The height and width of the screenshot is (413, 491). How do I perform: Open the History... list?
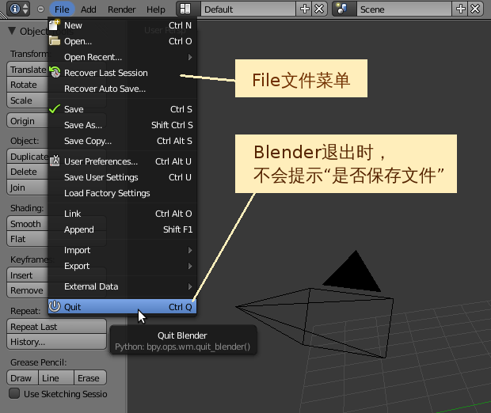click(57, 342)
